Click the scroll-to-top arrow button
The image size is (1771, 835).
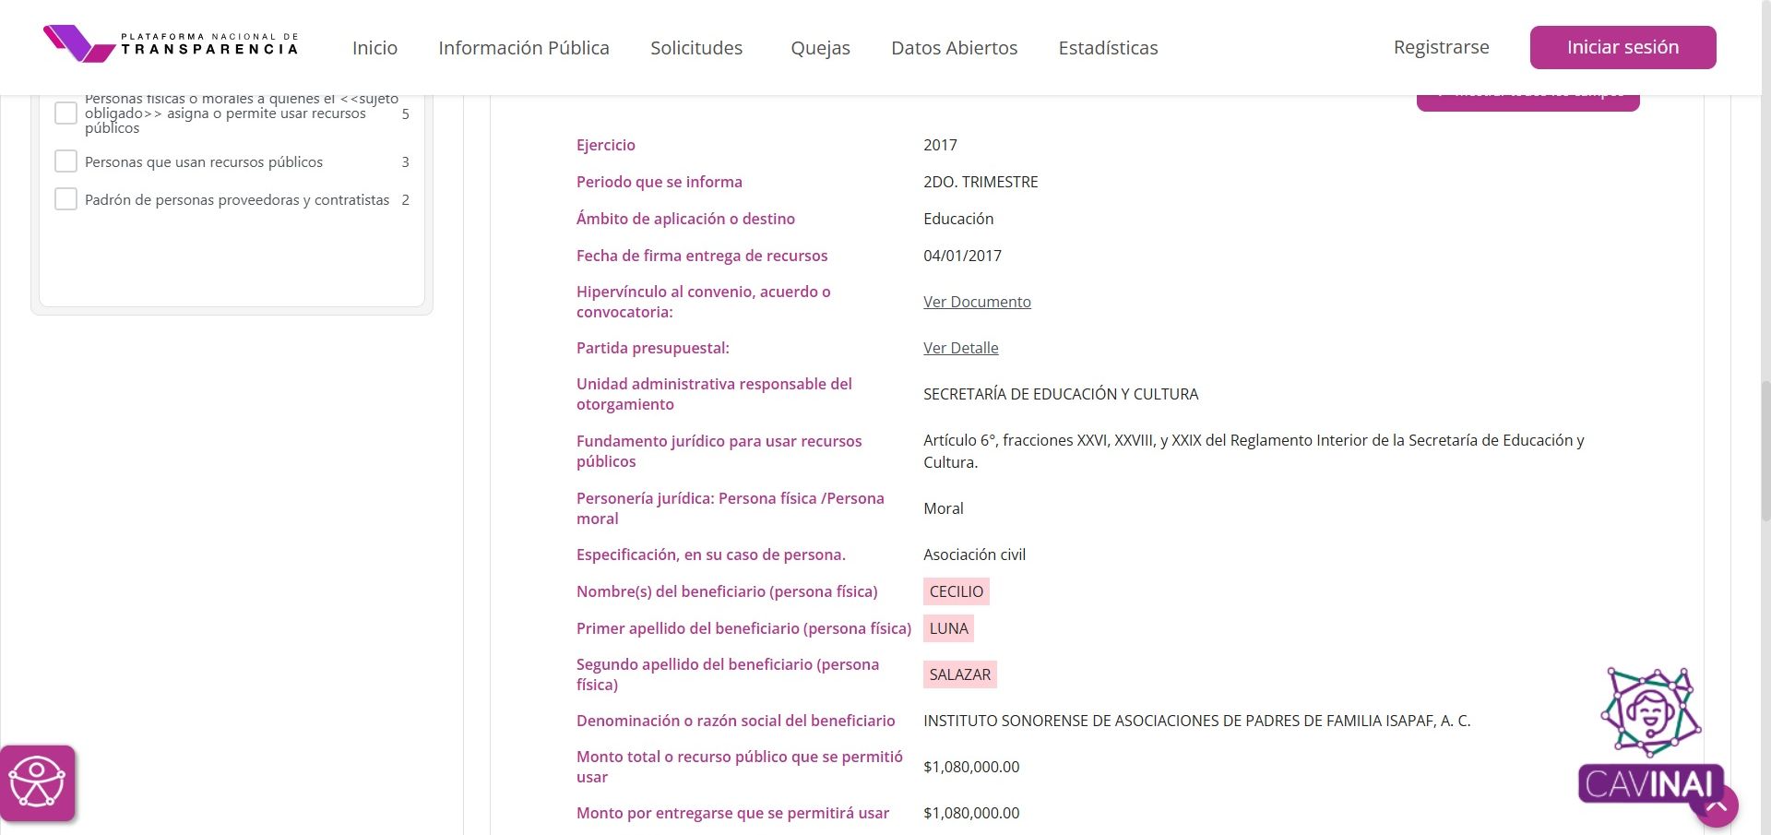click(x=1716, y=805)
